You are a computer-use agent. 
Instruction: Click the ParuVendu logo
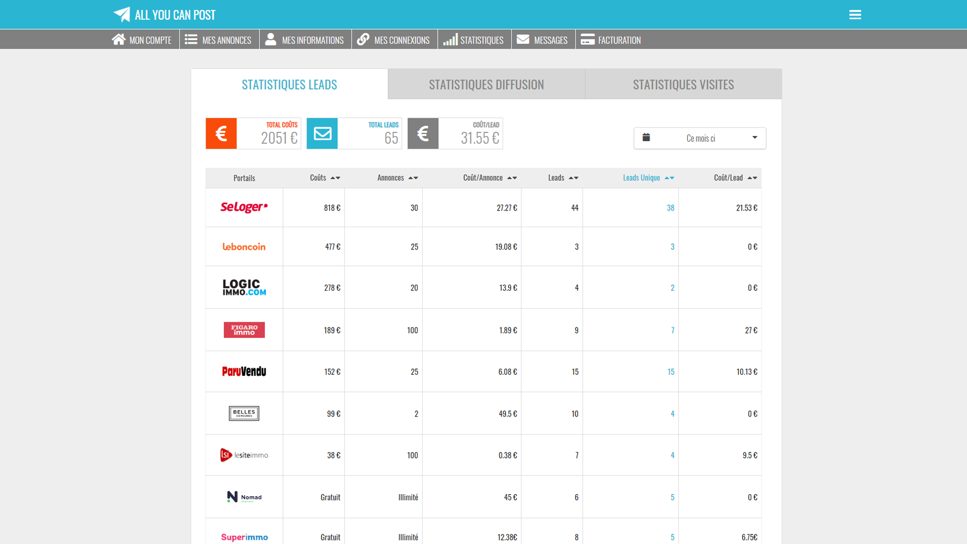pos(244,371)
